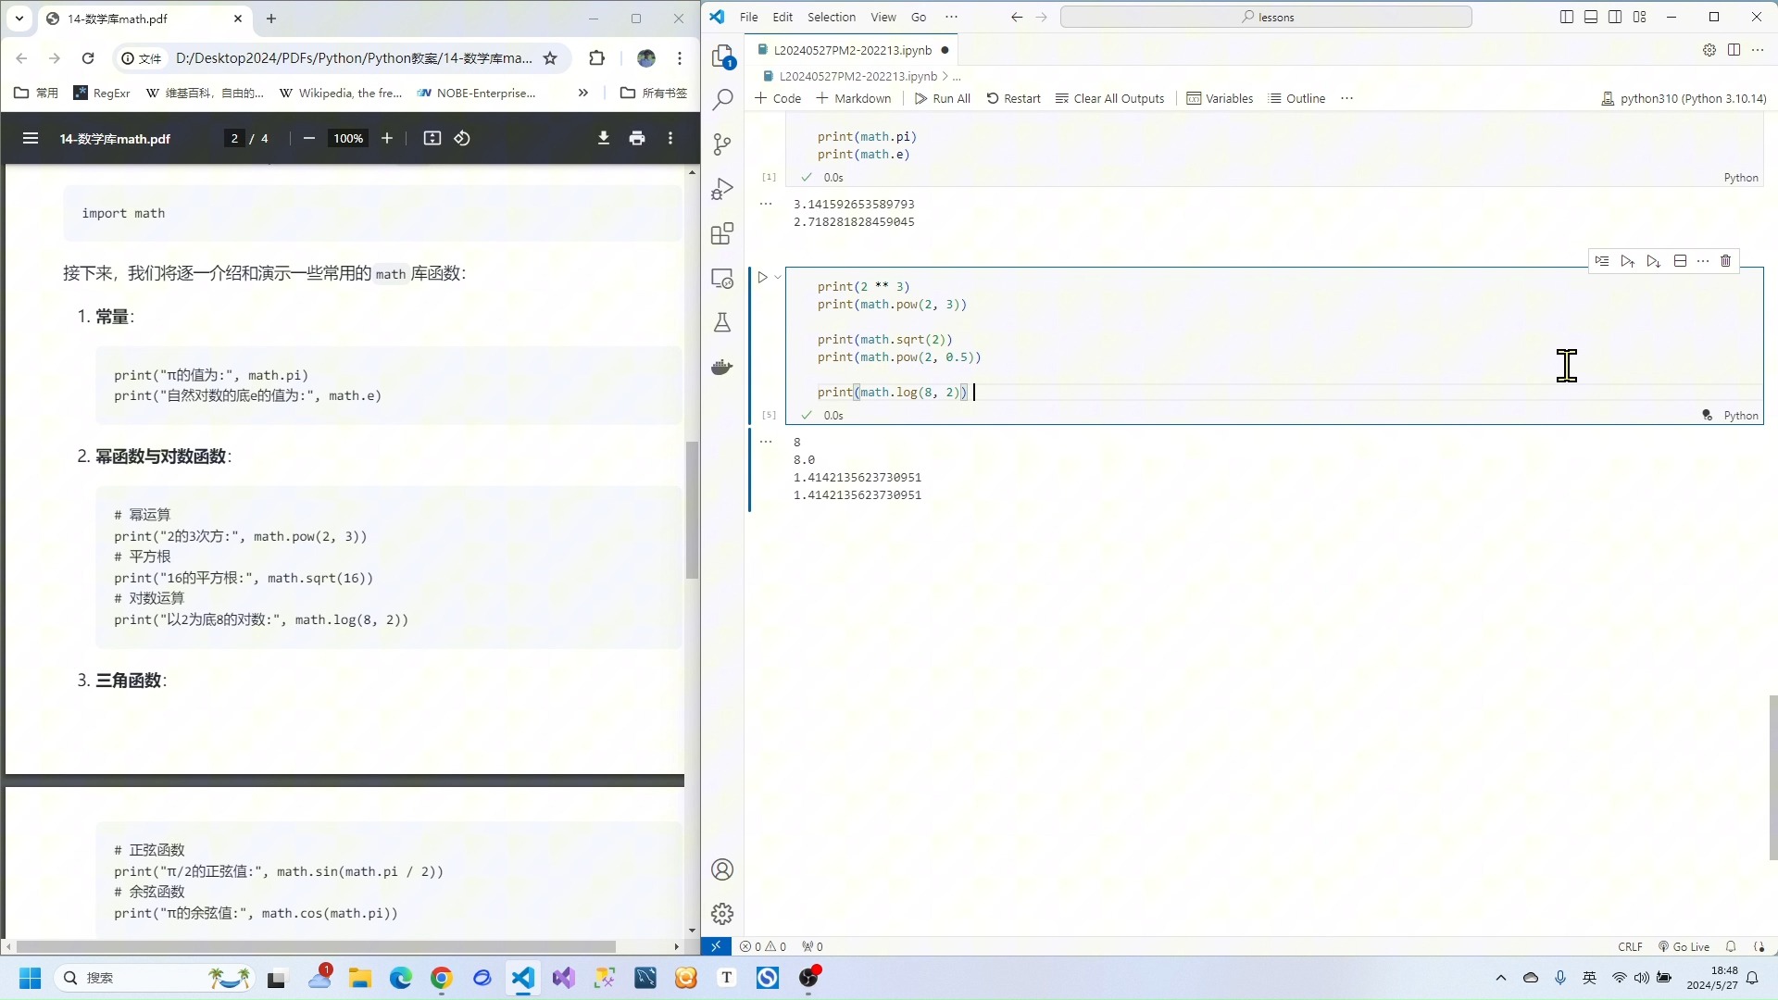Image resolution: width=1778 pixels, height=1000 pixels.
Task: Rotate the PDF counterclockwise
Action: [462, 138]
